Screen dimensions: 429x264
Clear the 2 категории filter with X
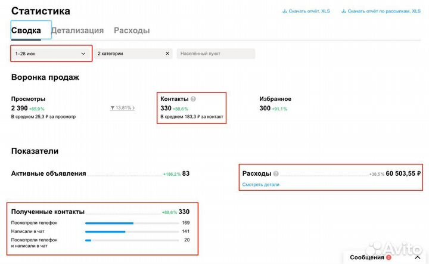(x=167, y=54)
